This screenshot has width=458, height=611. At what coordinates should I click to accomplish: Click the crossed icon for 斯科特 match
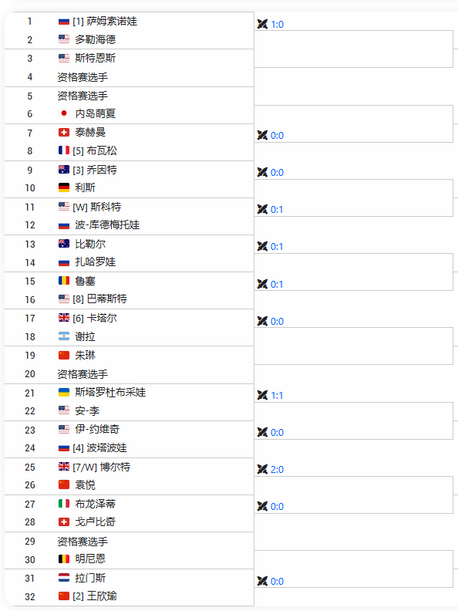262,209
